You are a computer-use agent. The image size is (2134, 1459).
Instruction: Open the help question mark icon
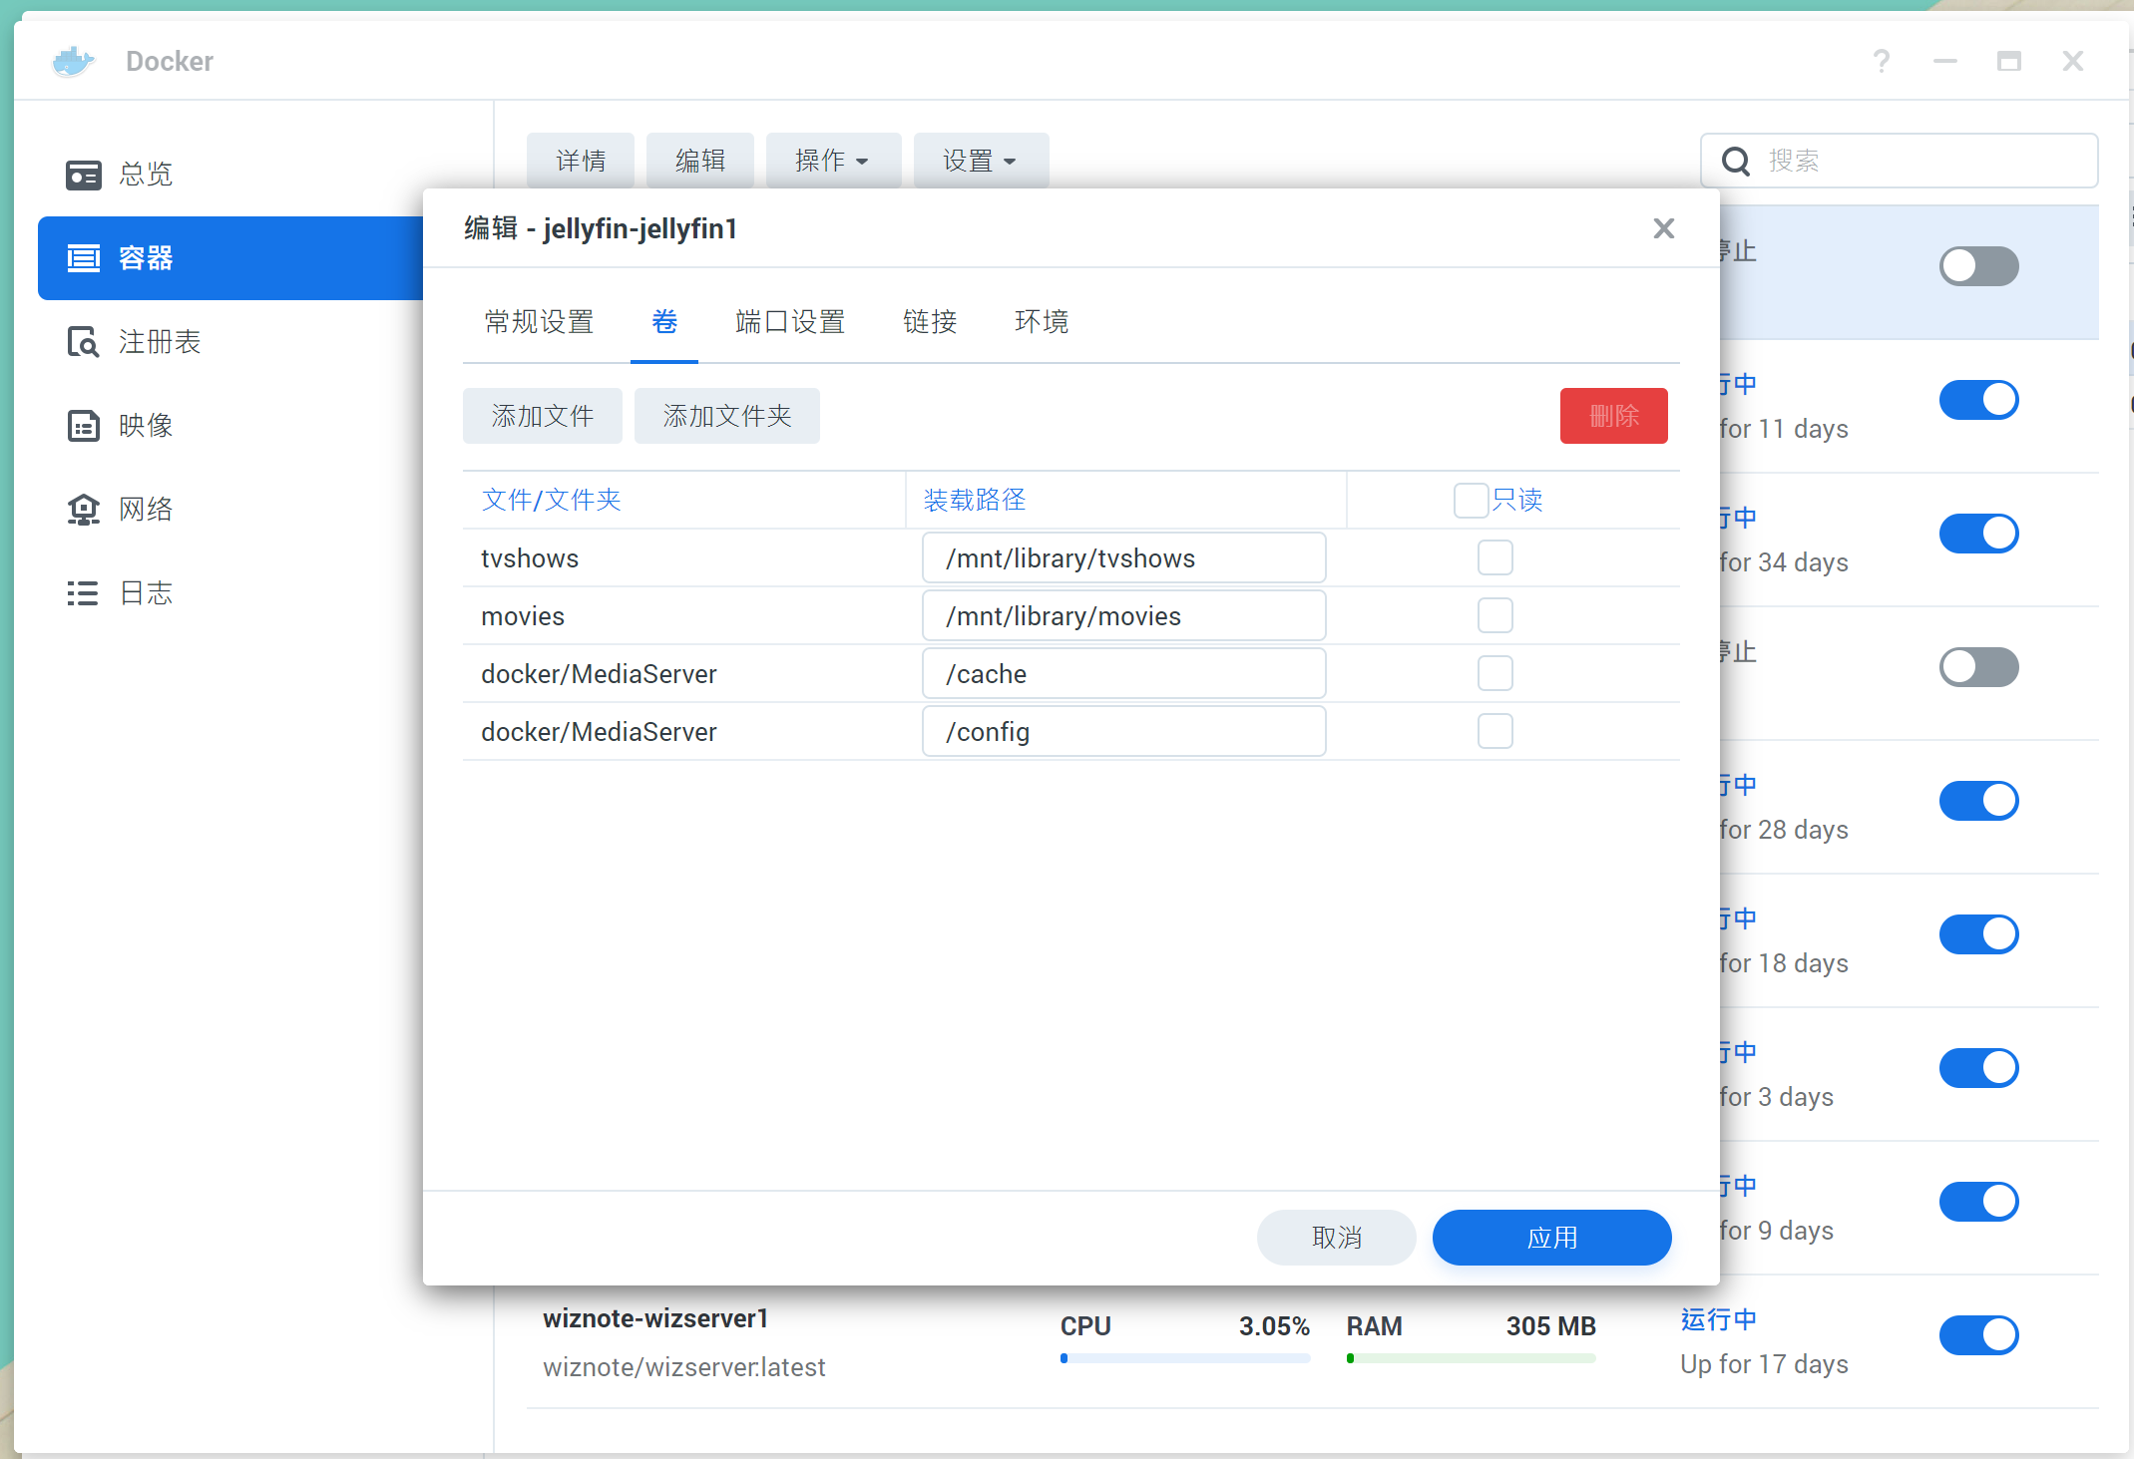1881,62
